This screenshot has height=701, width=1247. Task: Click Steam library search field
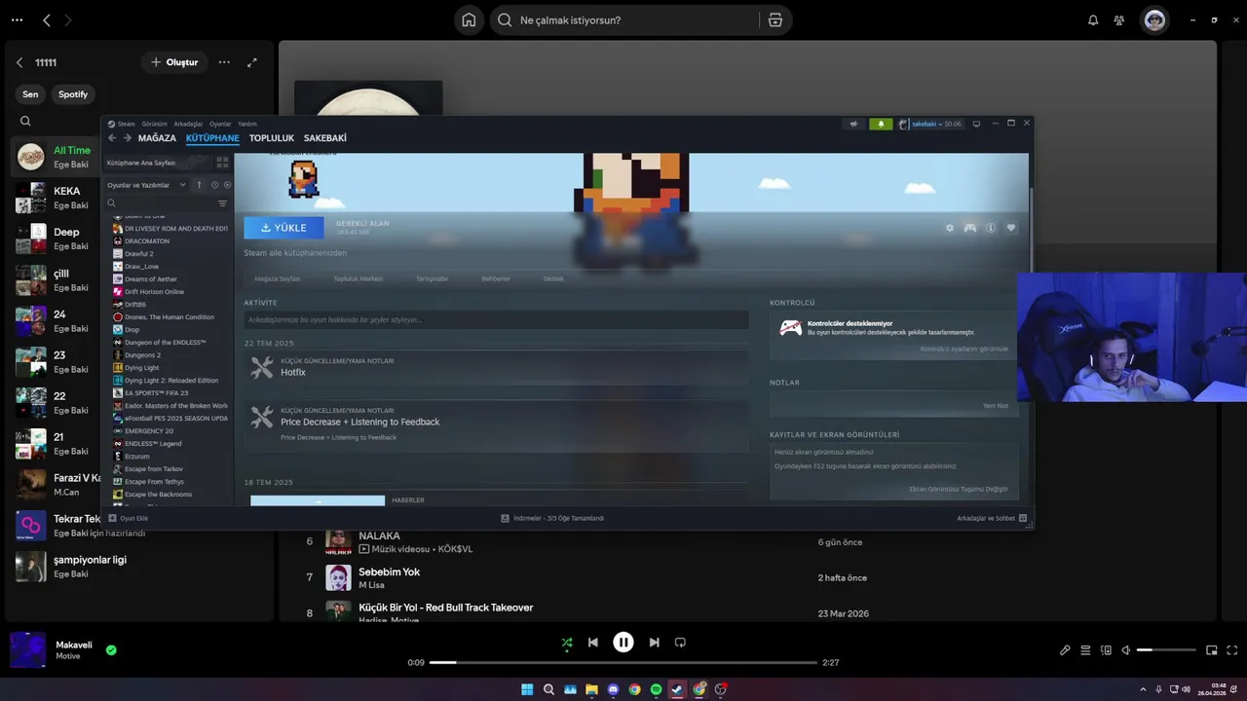tap(161, 203)
